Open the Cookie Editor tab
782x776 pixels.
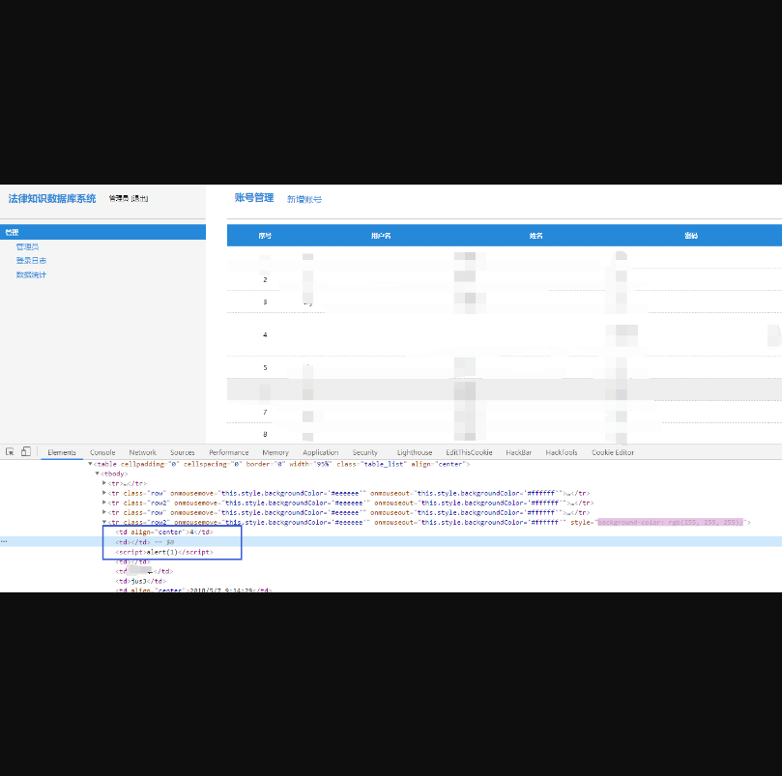(613, 452)
